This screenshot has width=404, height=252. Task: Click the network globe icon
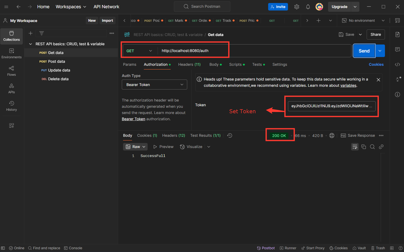(332, 135)
